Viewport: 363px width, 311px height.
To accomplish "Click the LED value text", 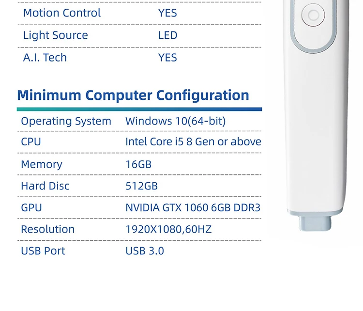I will tap(168, 35).
